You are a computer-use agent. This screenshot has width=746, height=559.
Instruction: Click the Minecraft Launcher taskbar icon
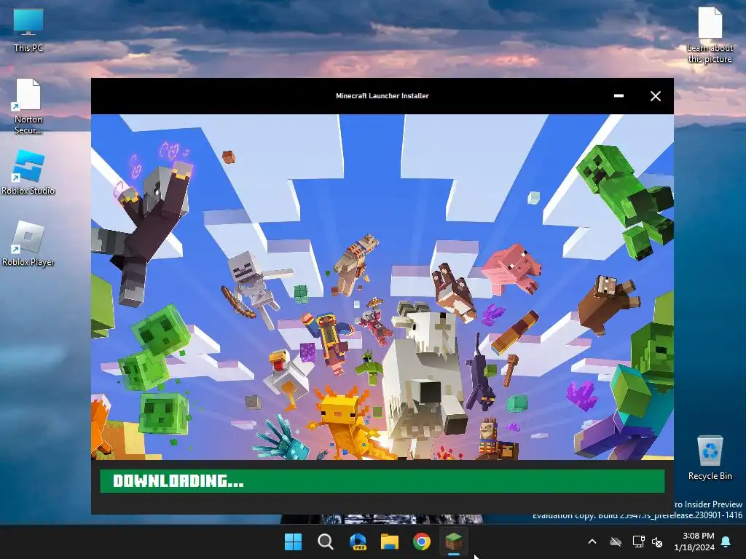(x=454, y=542)
